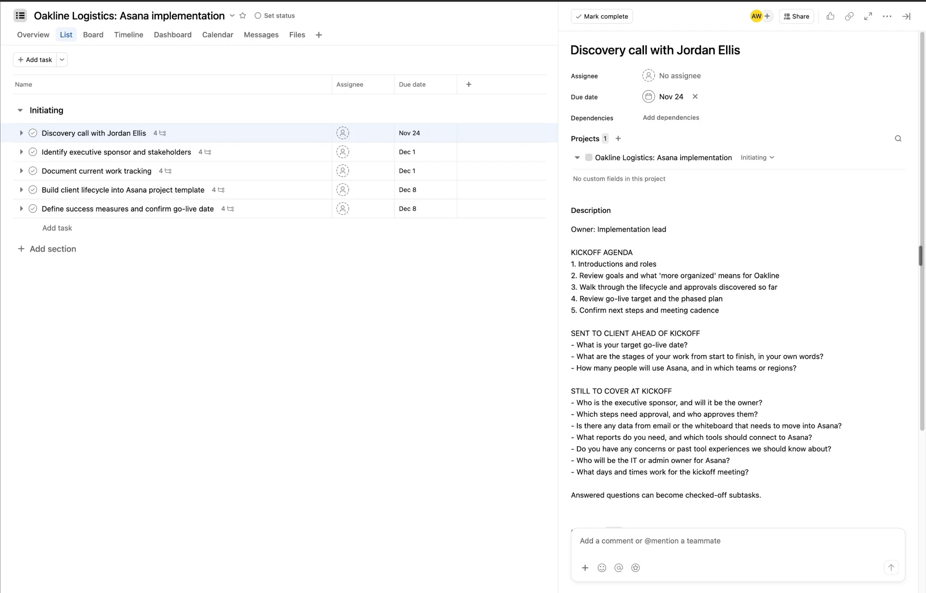This screenshot has width=926, height=593.
Task: Check off Define success measures task
Action: pos(33,209)
